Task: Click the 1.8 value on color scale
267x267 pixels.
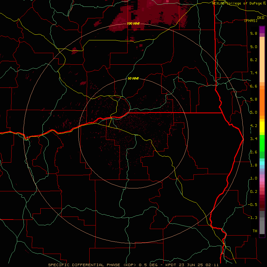Action: click(x=254, y=165)
